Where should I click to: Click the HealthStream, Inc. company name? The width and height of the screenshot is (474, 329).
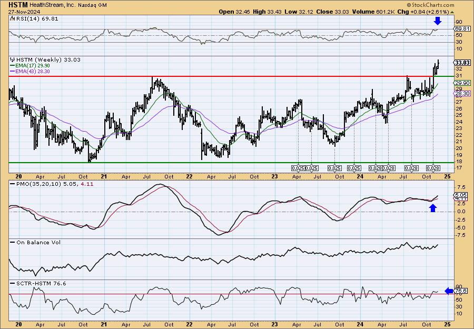54,5
